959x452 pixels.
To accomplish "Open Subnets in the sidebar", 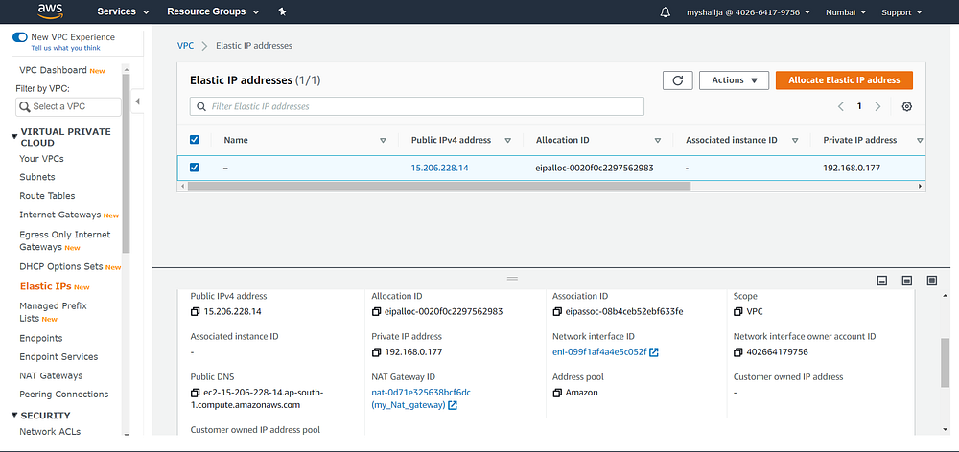I will tap(37, 177).
